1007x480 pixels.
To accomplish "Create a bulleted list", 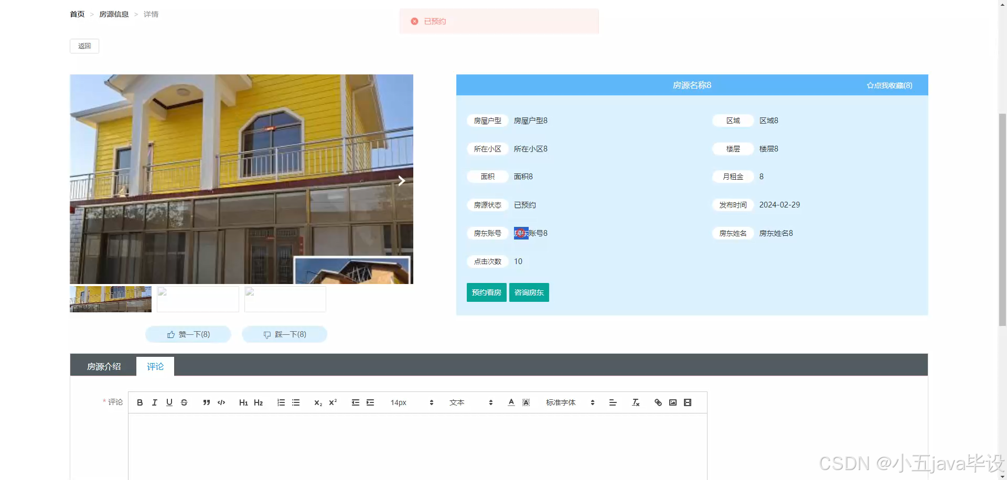I will point(296,402).
